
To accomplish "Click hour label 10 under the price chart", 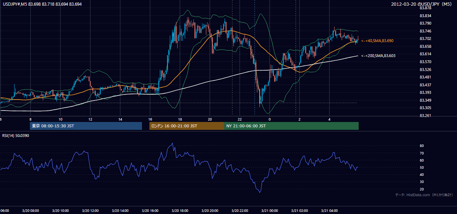I will pyautogui.click(x=60, y=119).
